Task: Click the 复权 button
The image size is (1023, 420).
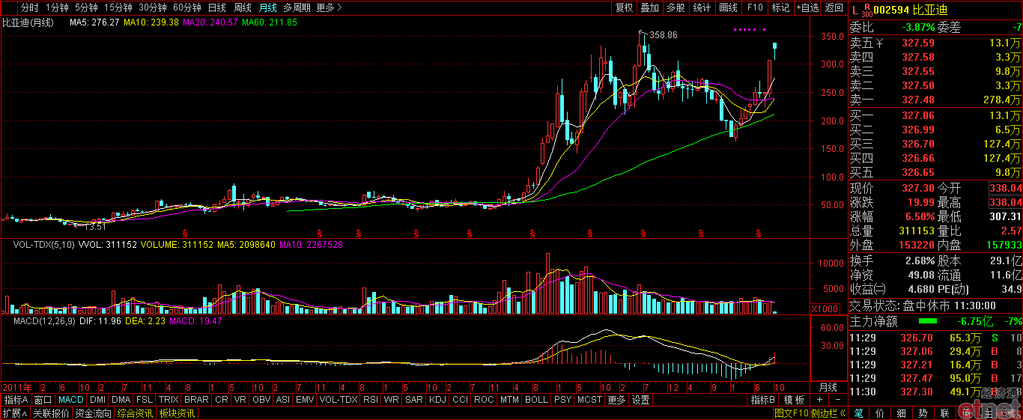Action: [624, 7]
